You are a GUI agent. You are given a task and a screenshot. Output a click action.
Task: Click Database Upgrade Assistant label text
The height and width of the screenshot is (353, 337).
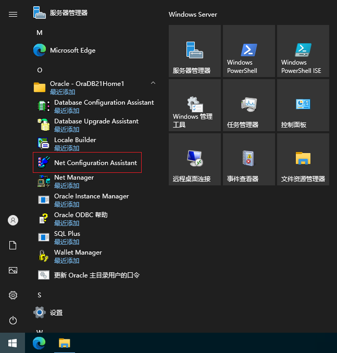(x=96, y=121)
